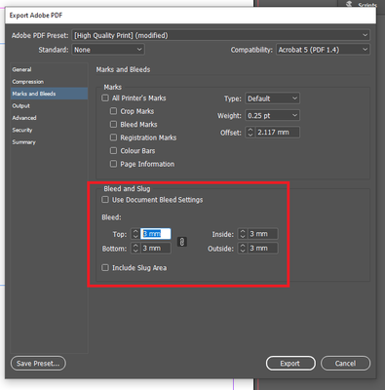Open the marks Weight 0.25 pt dropdown
This screenshot has width=385, height=390.
(x=272, y=115)
